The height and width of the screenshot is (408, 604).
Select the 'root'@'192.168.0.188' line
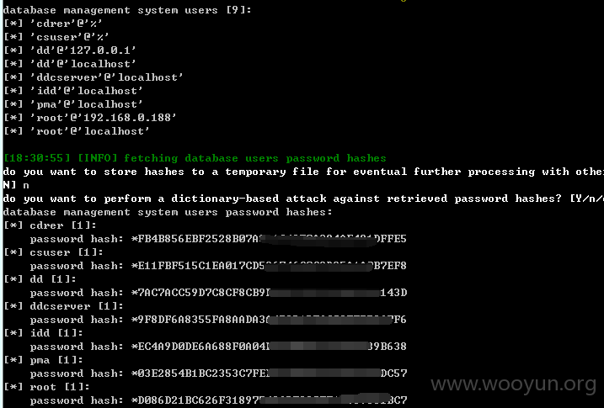point(90,118)
